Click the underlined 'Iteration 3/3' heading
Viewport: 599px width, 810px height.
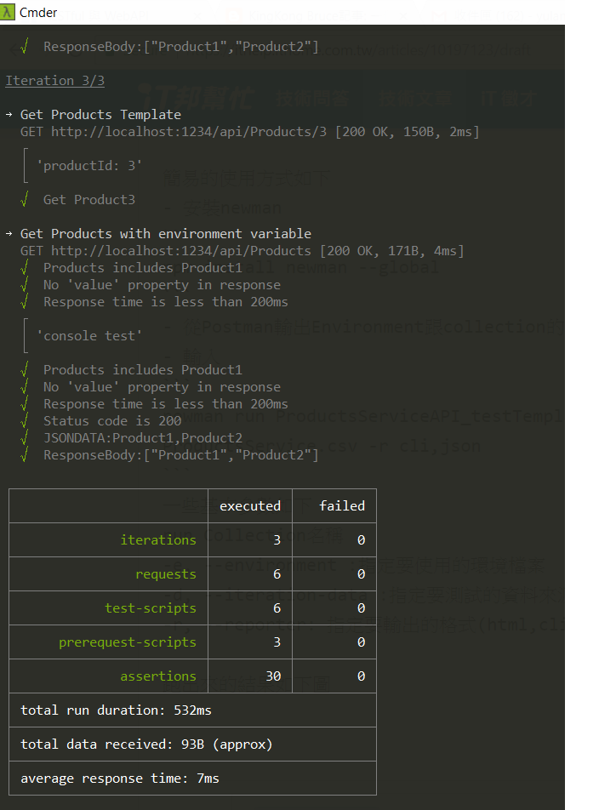pyautogui.click(x=54, y=81)
